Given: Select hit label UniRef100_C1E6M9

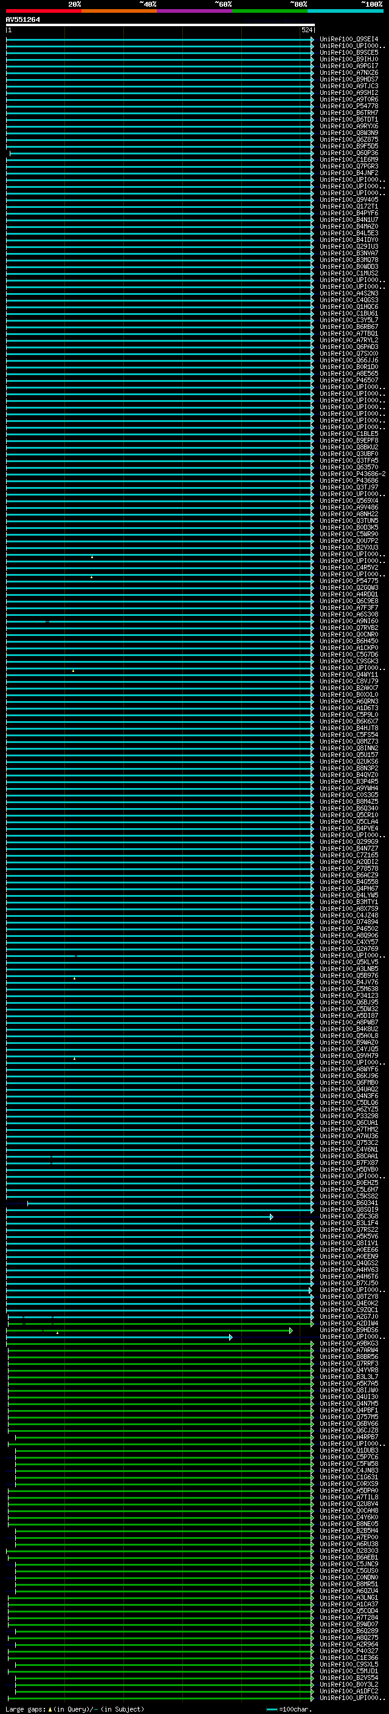Looking at the screenshot, I should pos(349,160).
